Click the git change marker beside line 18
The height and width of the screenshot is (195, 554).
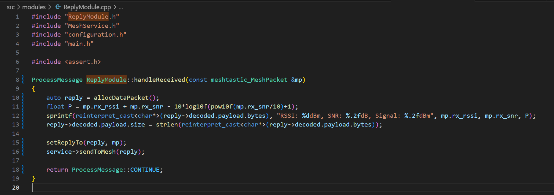pos(23,170)
